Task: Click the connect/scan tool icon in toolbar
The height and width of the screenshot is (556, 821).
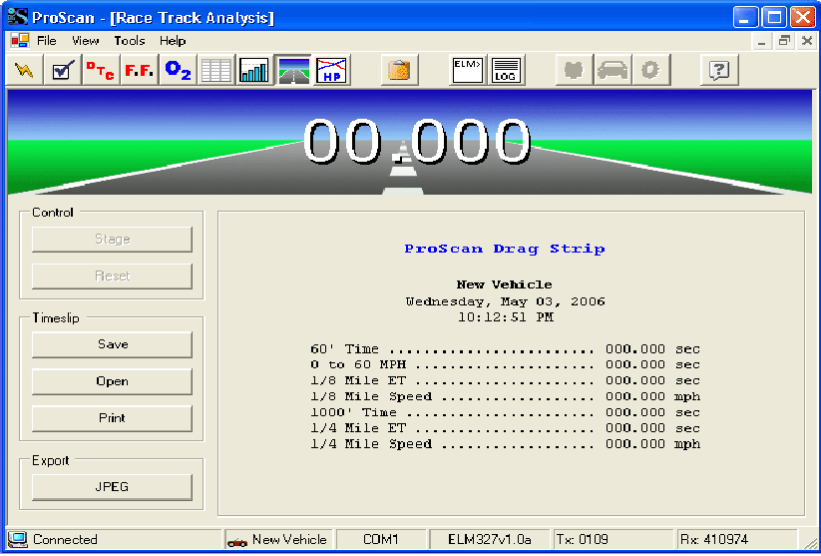Action: click(24, 71)
